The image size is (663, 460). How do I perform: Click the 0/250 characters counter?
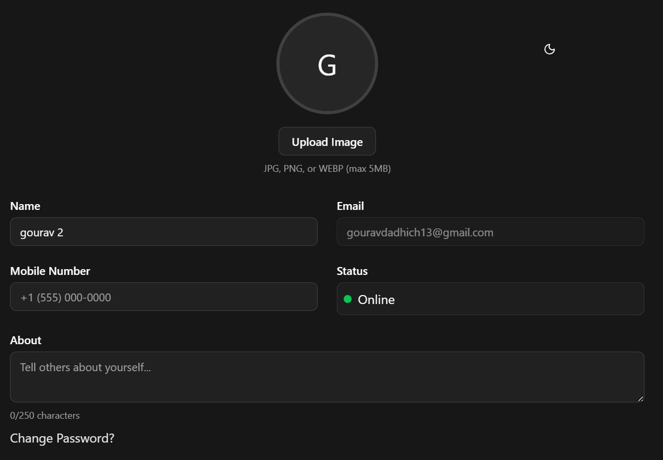[x=45, y=416]
